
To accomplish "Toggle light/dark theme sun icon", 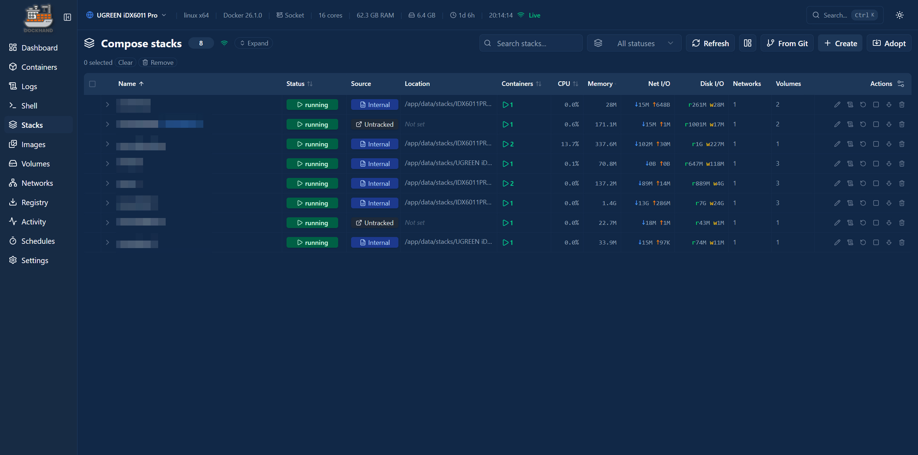I will pos(899,15).
